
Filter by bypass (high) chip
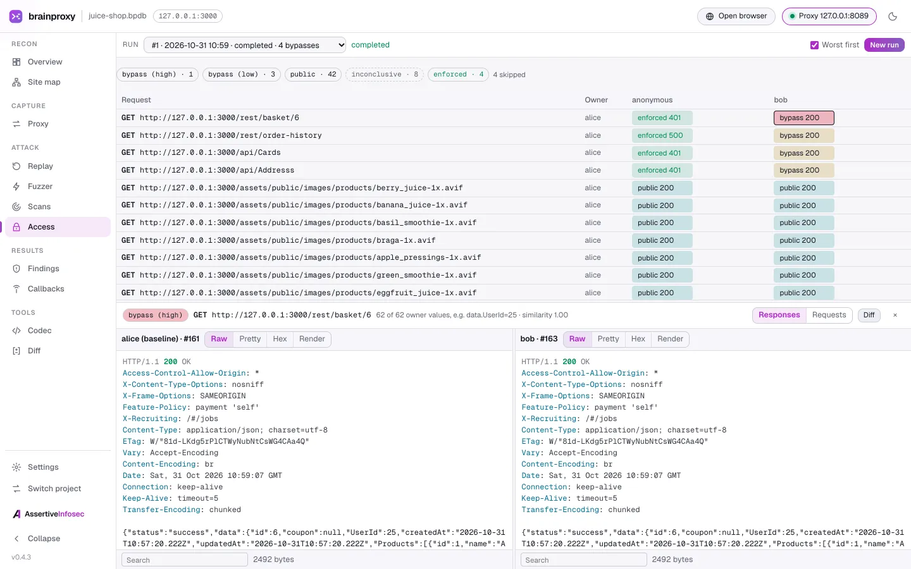click(x=158, y=75)
